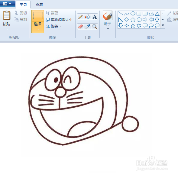Select the left arrow shape
178x175 pixels.
(151, 20)
